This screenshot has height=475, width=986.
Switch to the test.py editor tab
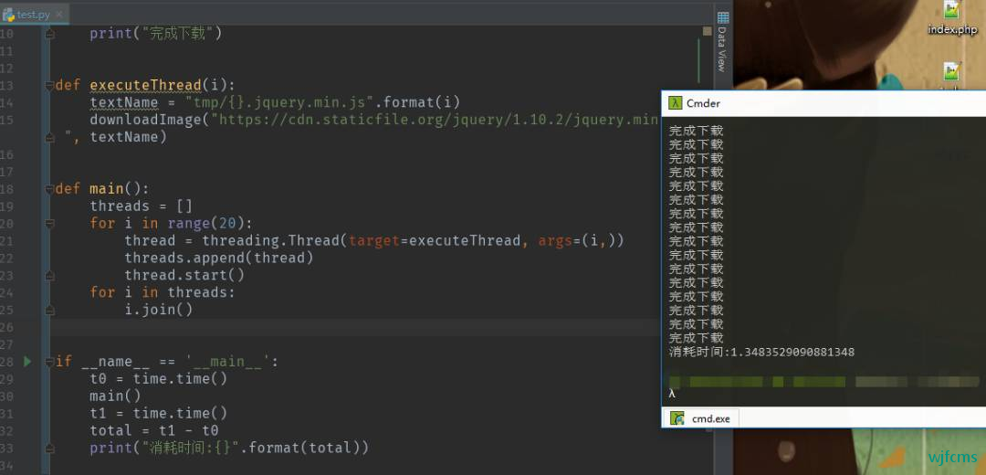pos(34,14)
